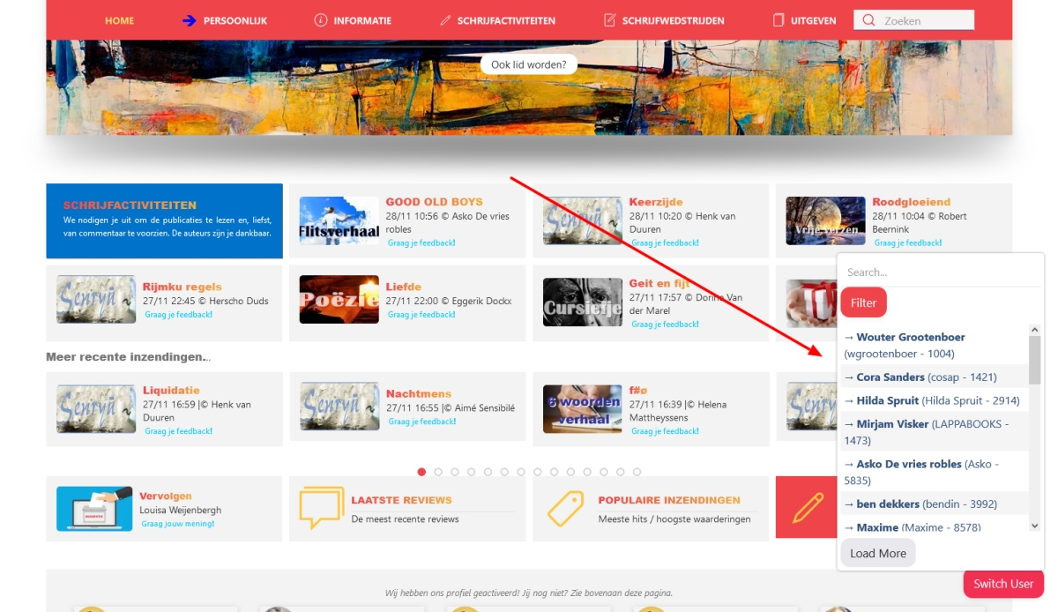Screen dimensions: 1058x612
Task: Select Cora Sanders from the user list
Action: (890, 377)
